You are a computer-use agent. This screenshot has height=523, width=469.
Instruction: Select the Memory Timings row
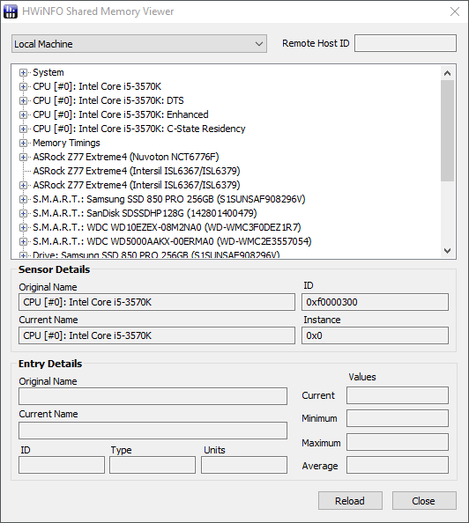(x=66, y=143)
